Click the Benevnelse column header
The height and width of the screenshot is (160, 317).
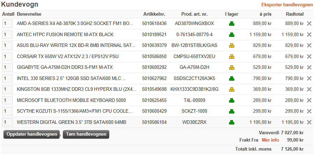pyautogui.click(x=29, y=14)
